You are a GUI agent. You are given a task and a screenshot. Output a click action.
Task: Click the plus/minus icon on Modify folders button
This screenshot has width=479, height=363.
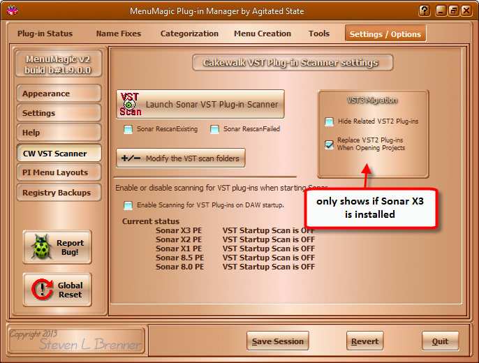131,158
